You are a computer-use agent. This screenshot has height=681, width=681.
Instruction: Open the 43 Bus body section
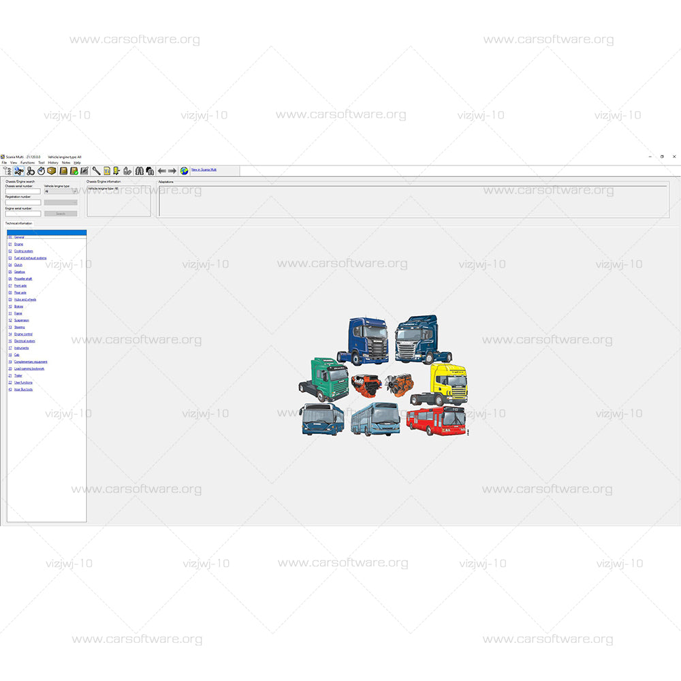click(21, 390)
